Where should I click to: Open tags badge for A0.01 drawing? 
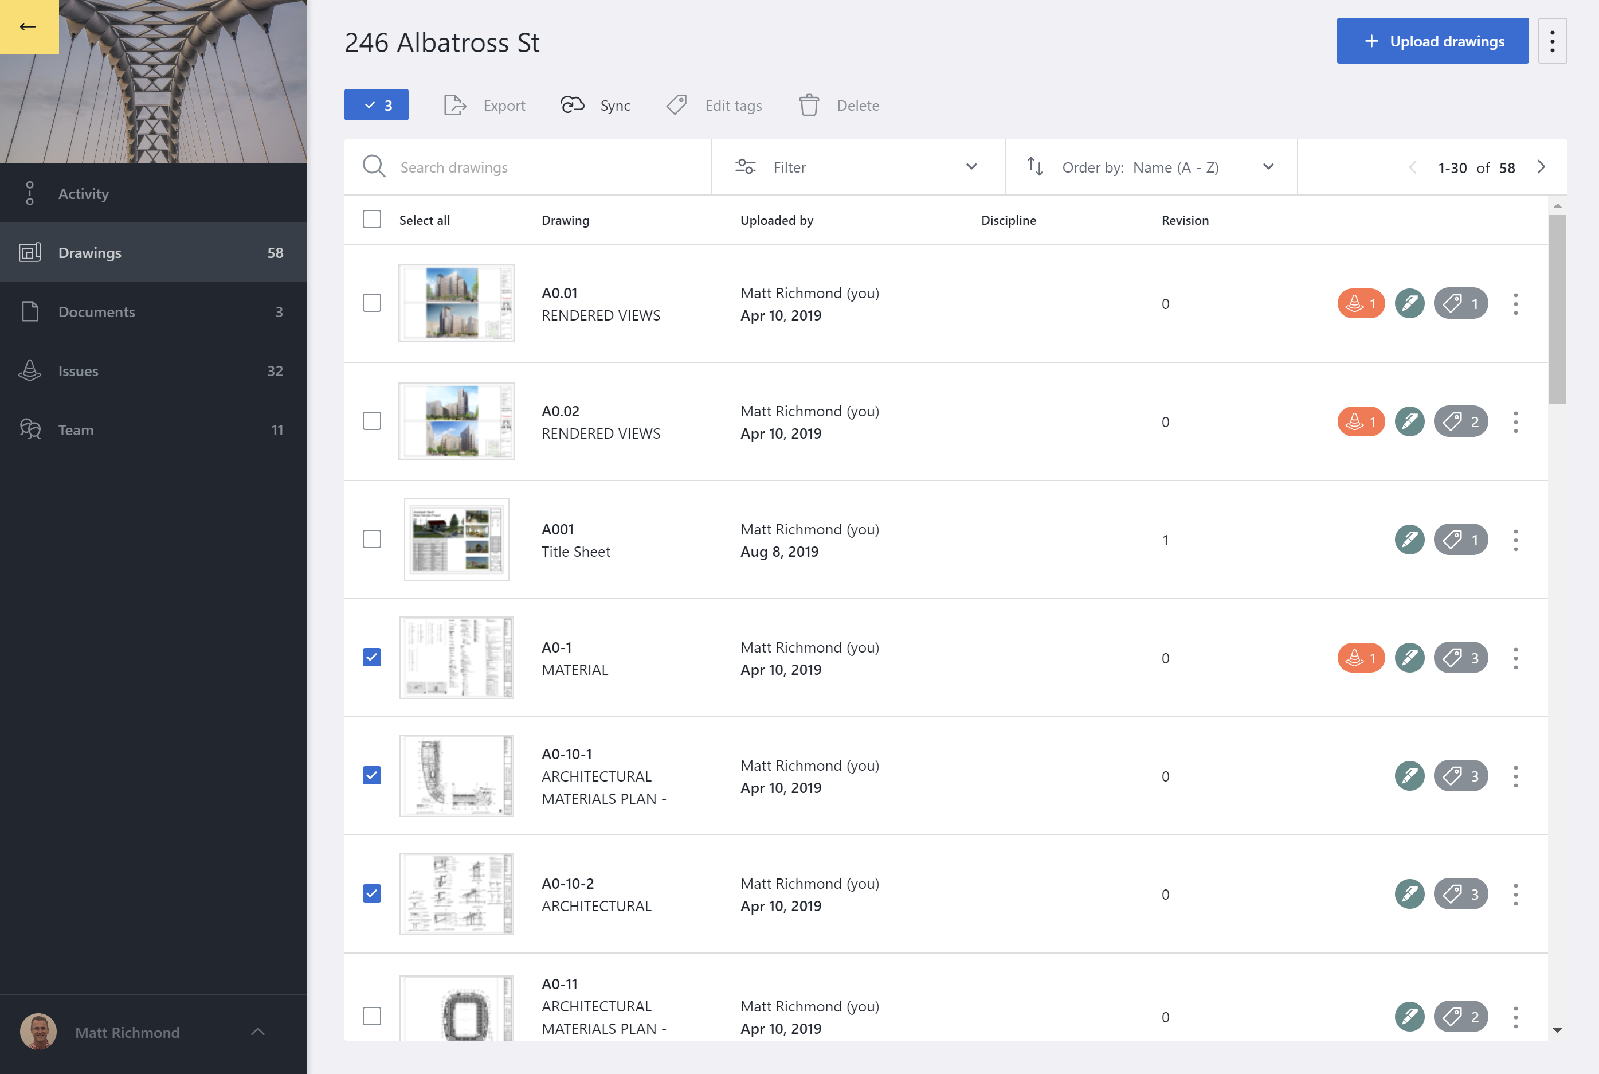[1461, 303]
